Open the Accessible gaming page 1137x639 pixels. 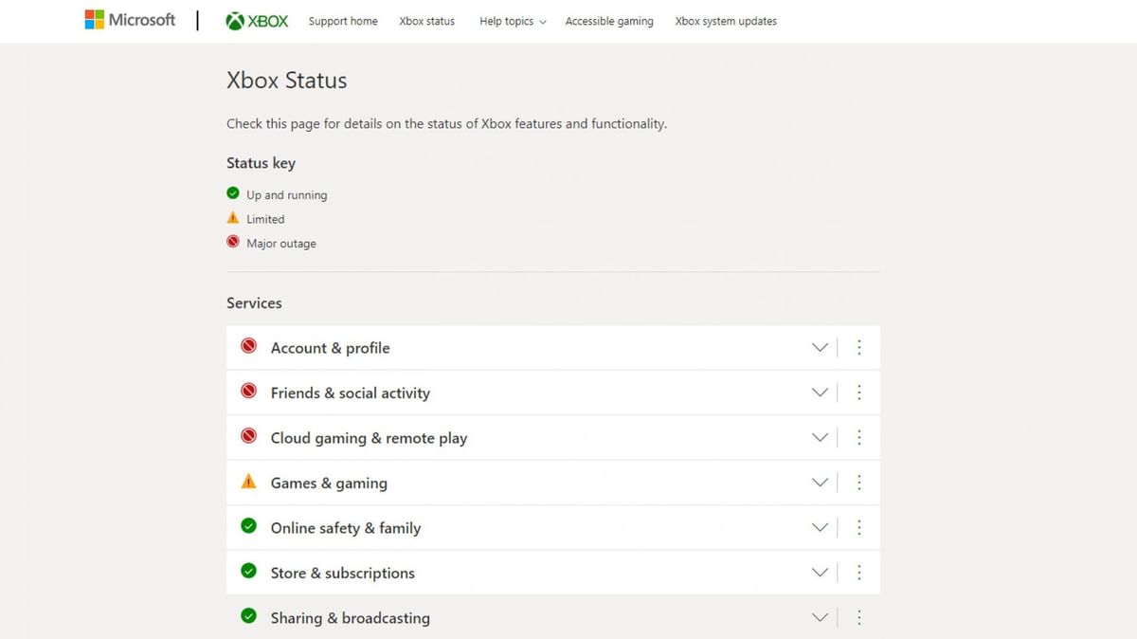[609, 21]
